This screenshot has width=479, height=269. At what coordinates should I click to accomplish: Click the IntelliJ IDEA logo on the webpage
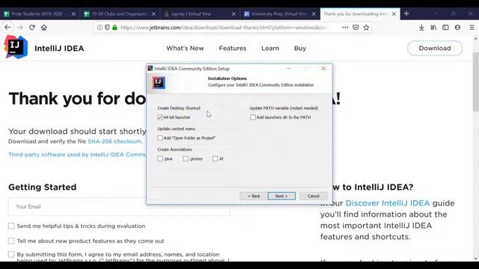tap(16, 47)
